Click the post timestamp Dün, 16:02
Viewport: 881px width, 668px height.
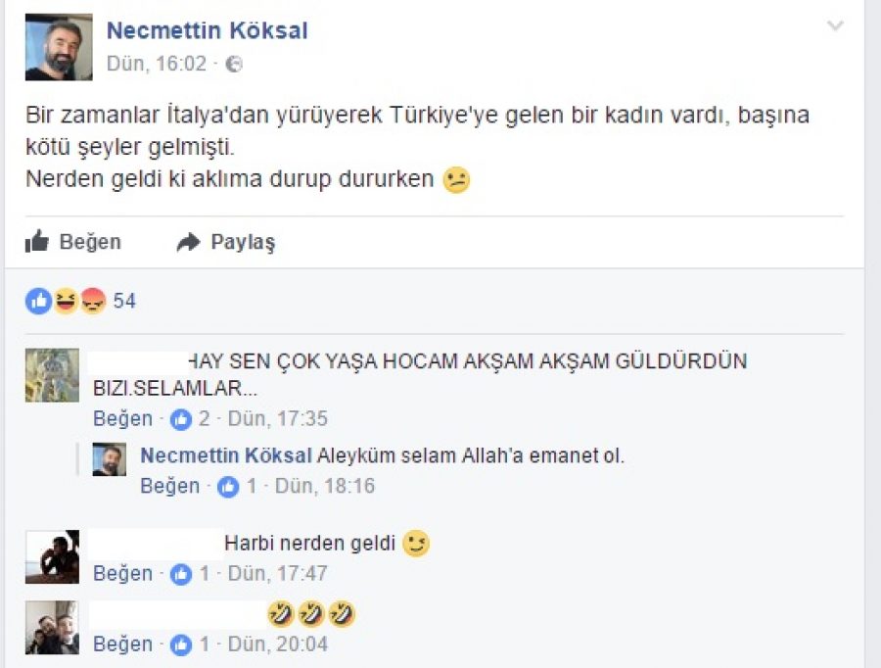coord(157,65)
